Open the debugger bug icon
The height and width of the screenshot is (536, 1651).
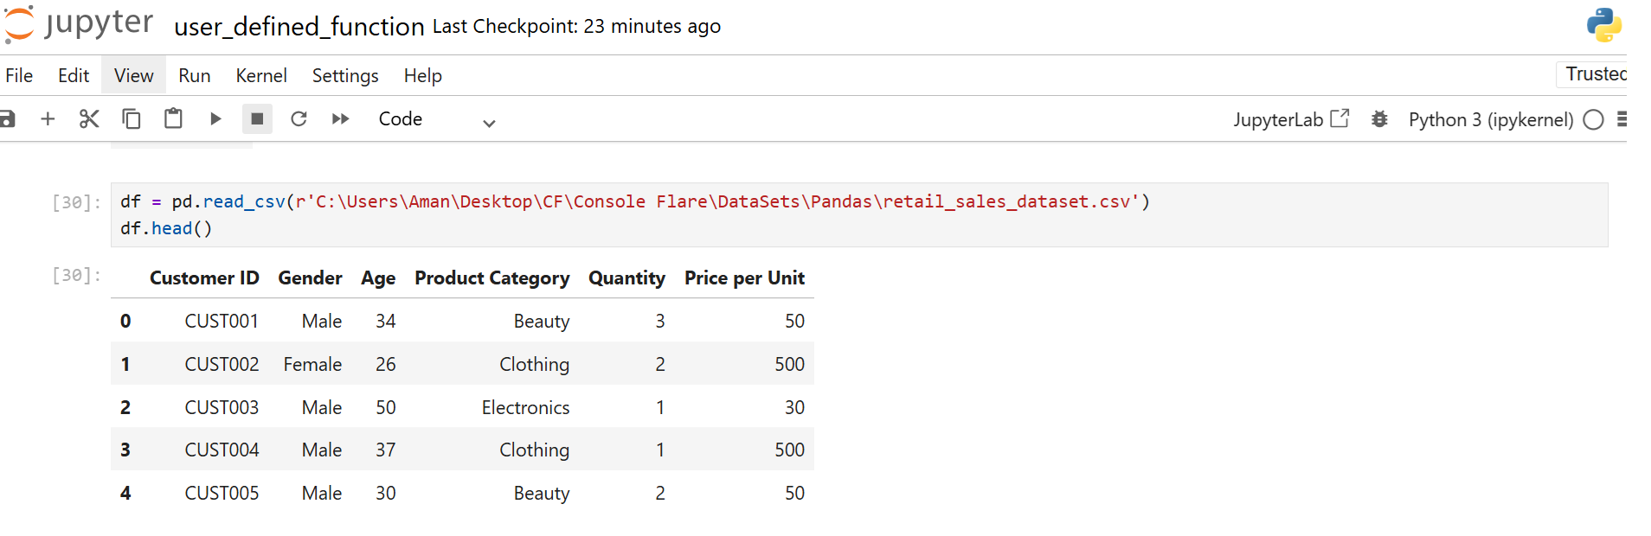pyautogui.click(x=1379, y=119)
